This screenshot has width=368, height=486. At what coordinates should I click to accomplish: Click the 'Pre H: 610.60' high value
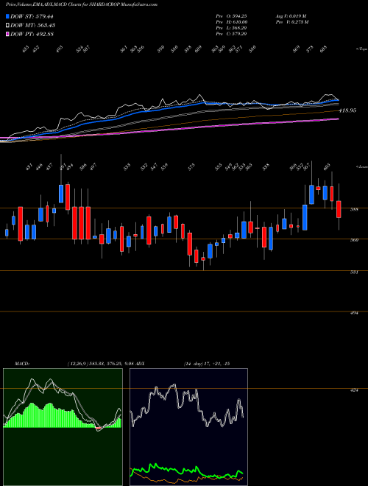[231, 22]
